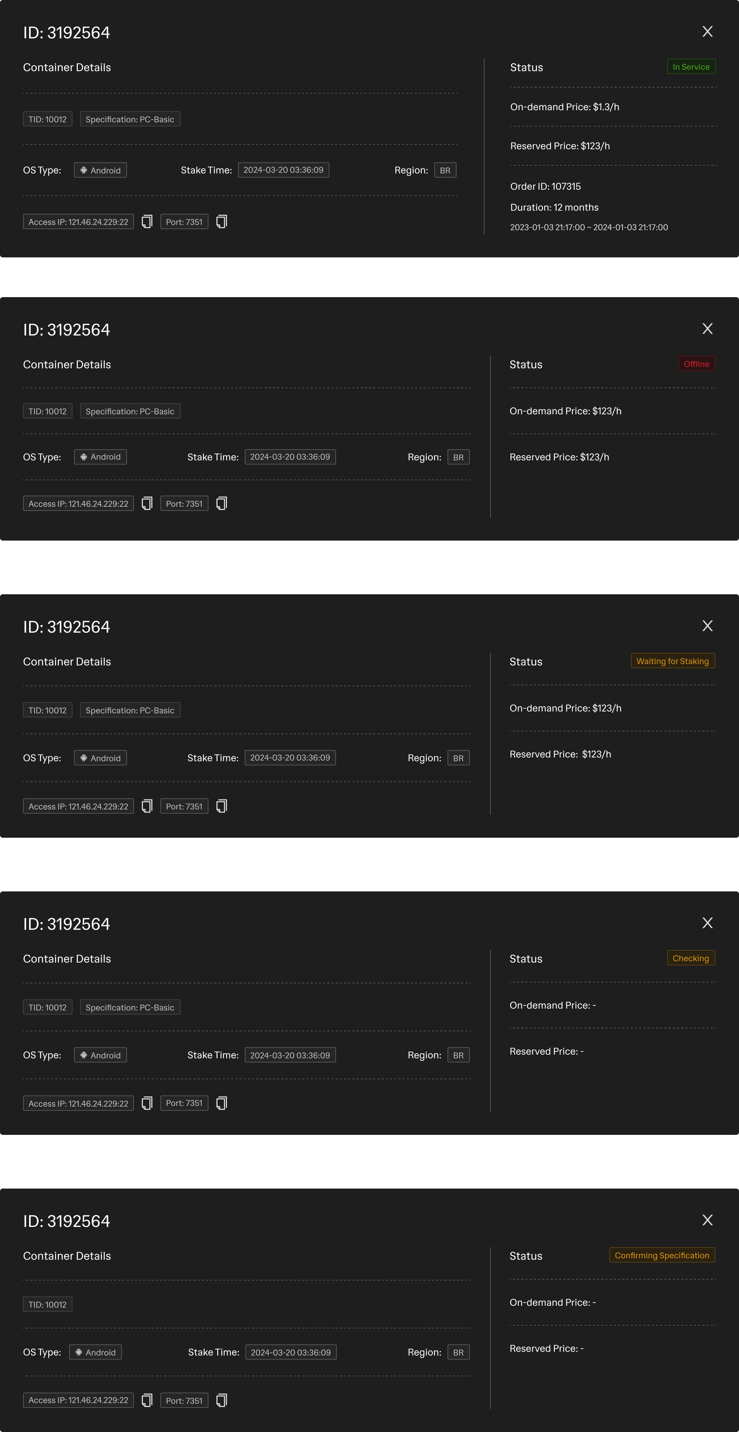Copy the Port in the In Service panel
This screenshot has width=739, height=1432.
221,222
